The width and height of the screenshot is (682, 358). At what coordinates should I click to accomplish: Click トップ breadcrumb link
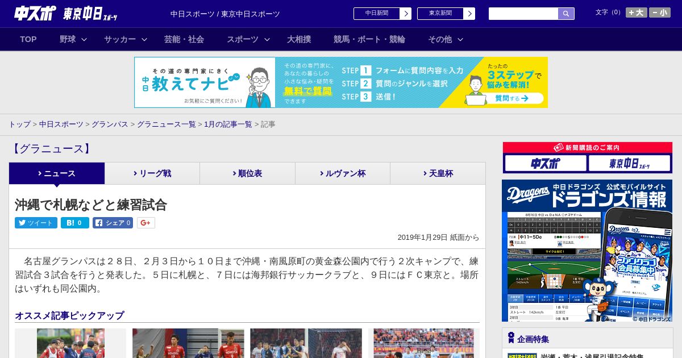click(x=19, y=124)
